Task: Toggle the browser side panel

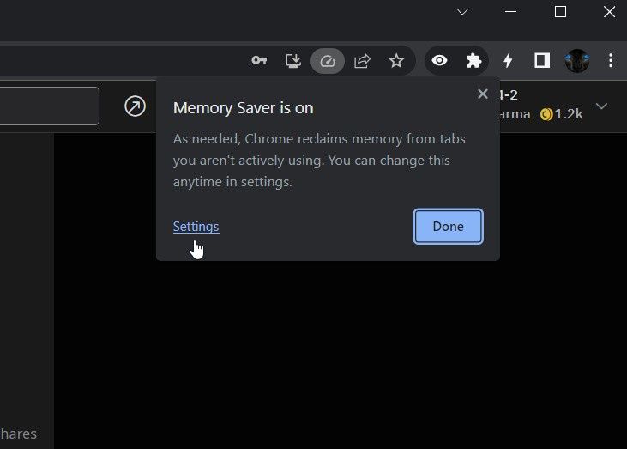Action: pyautogui.click(x=542, y=60)
